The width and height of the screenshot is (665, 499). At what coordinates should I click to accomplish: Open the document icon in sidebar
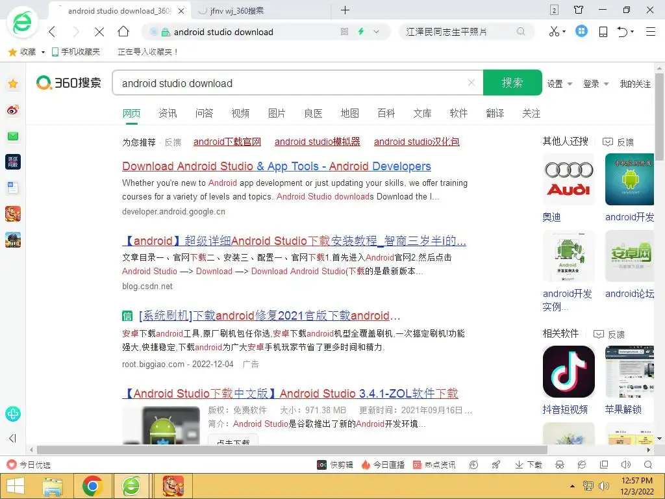(x=13, y=188)
